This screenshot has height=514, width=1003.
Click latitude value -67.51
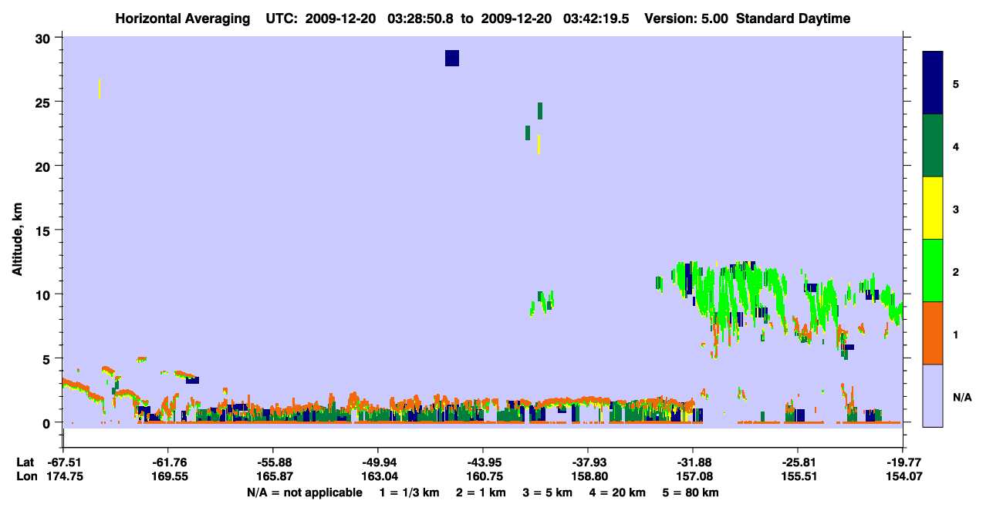64,462
